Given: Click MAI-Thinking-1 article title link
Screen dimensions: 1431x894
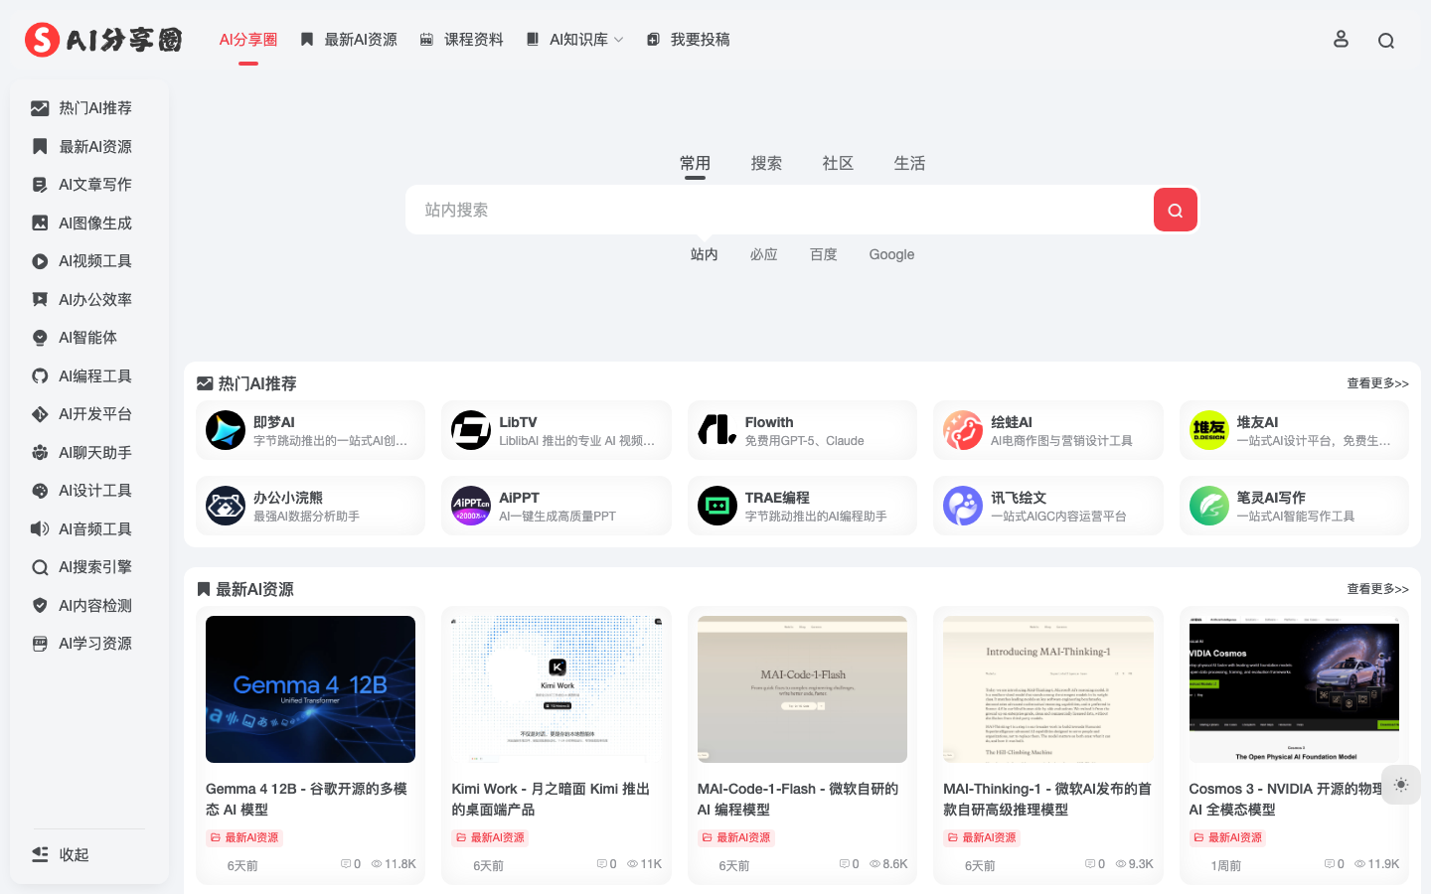Looking at the screenshot, I should tap(1047, 799).
